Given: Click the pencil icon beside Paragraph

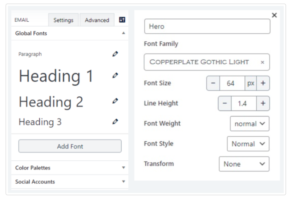Looking at the screenshot, I should click(115, 54).
